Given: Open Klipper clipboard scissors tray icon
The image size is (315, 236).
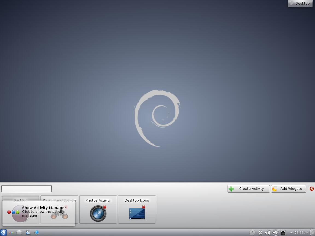Looking at the screenshot, I should click(260, 233).
